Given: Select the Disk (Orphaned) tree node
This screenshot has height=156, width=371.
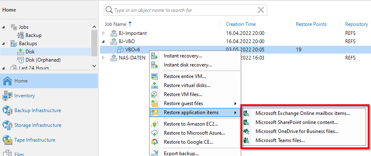Looking at the screenshot, I should click(x=43, y=60).
